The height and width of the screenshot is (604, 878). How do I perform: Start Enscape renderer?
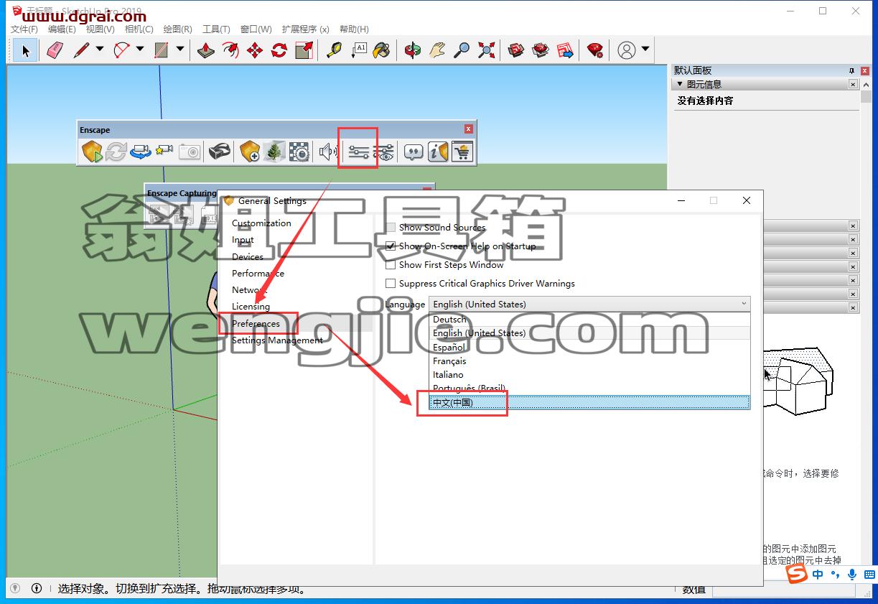(x=92, y=152)
